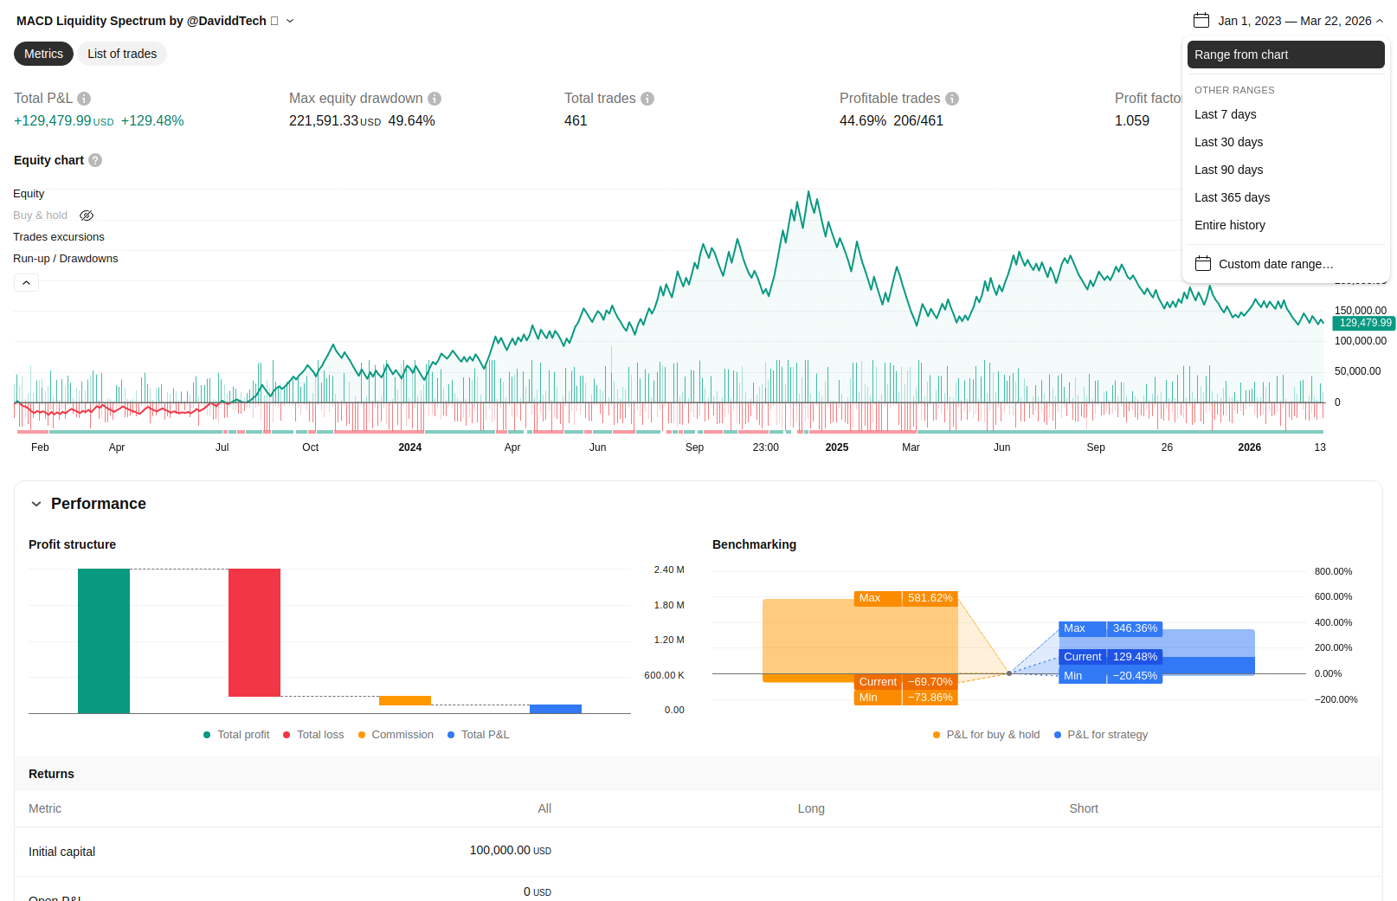
Task: Click the 129,479.99 price label on axis
Action: 1364,323
